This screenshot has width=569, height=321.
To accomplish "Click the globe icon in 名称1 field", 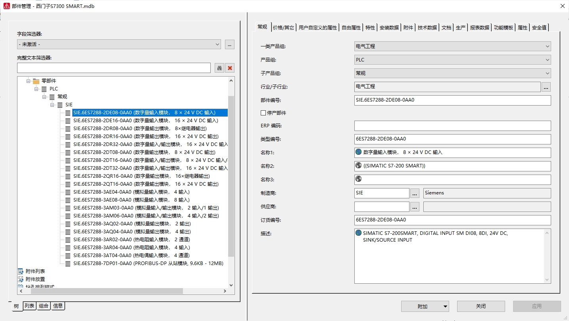I will pos(359,152).
